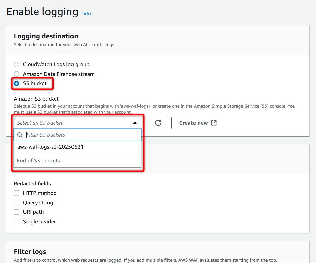316x263 pixels.
Task: Open the Info link beside Enable logging
Action: pos(86,14)
